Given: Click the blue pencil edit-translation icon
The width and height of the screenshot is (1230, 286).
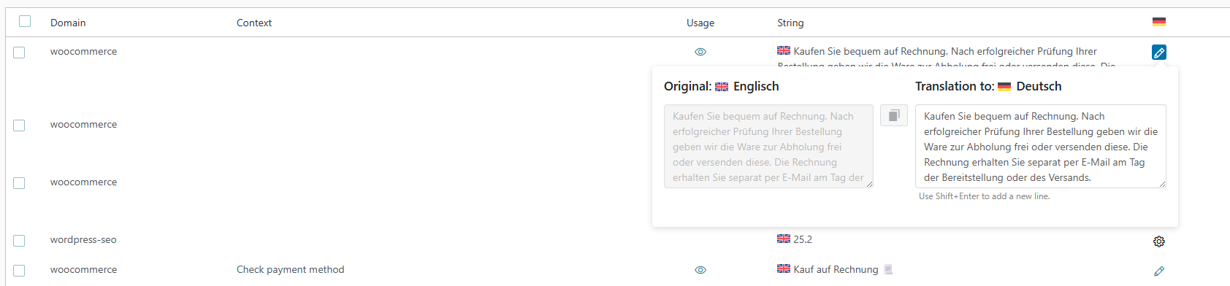Looking at the screenshot, I should (1158, 52).
